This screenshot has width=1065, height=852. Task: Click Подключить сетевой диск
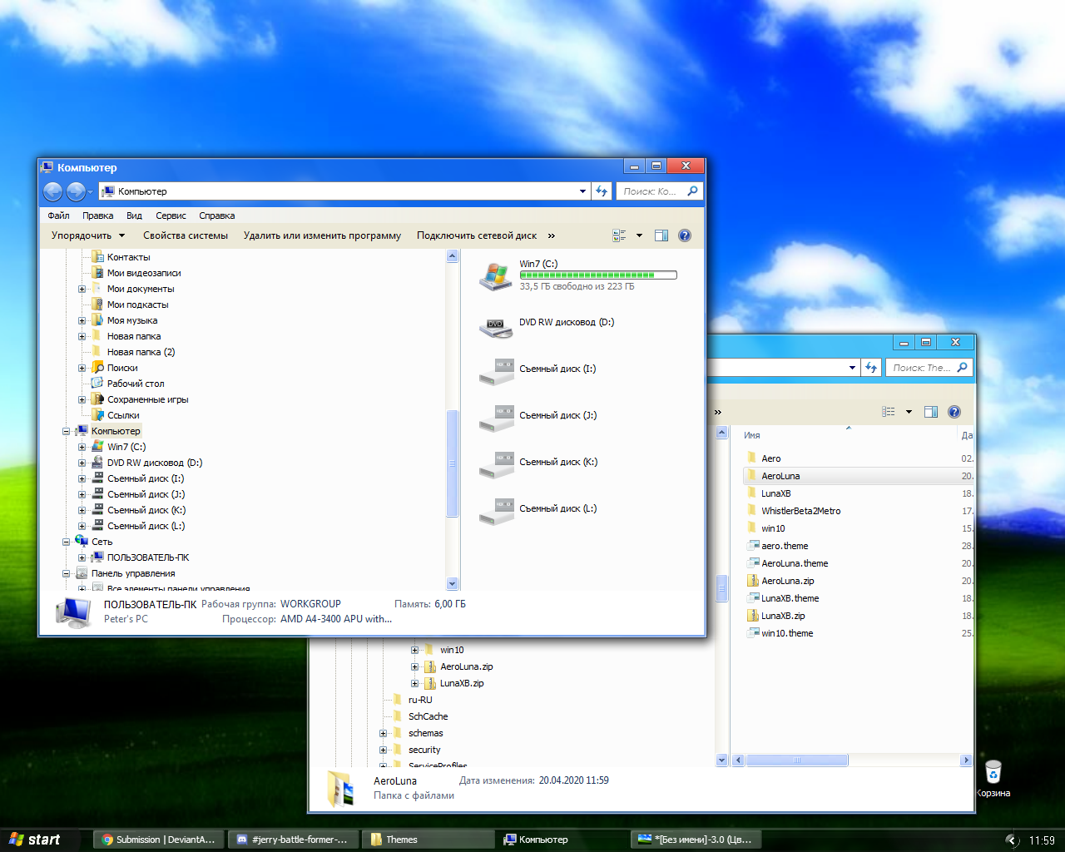(477, 235)
